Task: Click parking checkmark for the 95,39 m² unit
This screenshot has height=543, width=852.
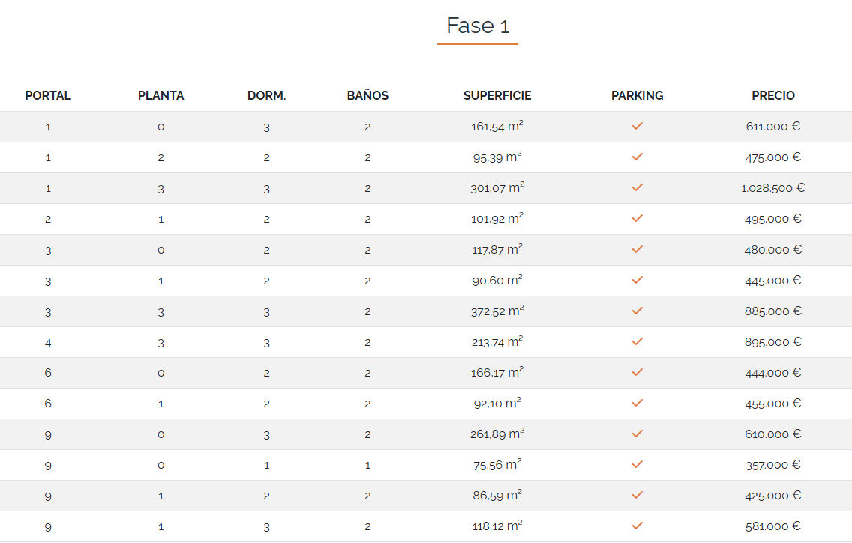Action: (637, 157)
